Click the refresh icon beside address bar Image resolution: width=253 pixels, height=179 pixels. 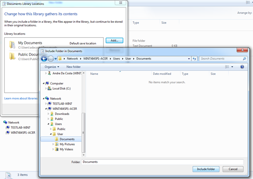(194, 59)
